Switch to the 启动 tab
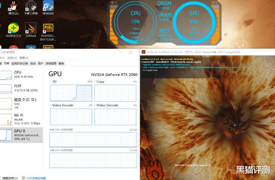Screen dimensions: 275x180 [x=33, y=63]
